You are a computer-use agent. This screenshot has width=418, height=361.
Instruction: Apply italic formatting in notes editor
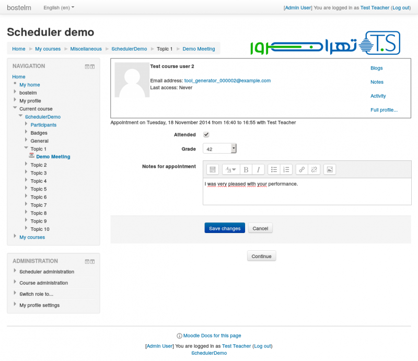pyautogui.click(x=258, y=169)
